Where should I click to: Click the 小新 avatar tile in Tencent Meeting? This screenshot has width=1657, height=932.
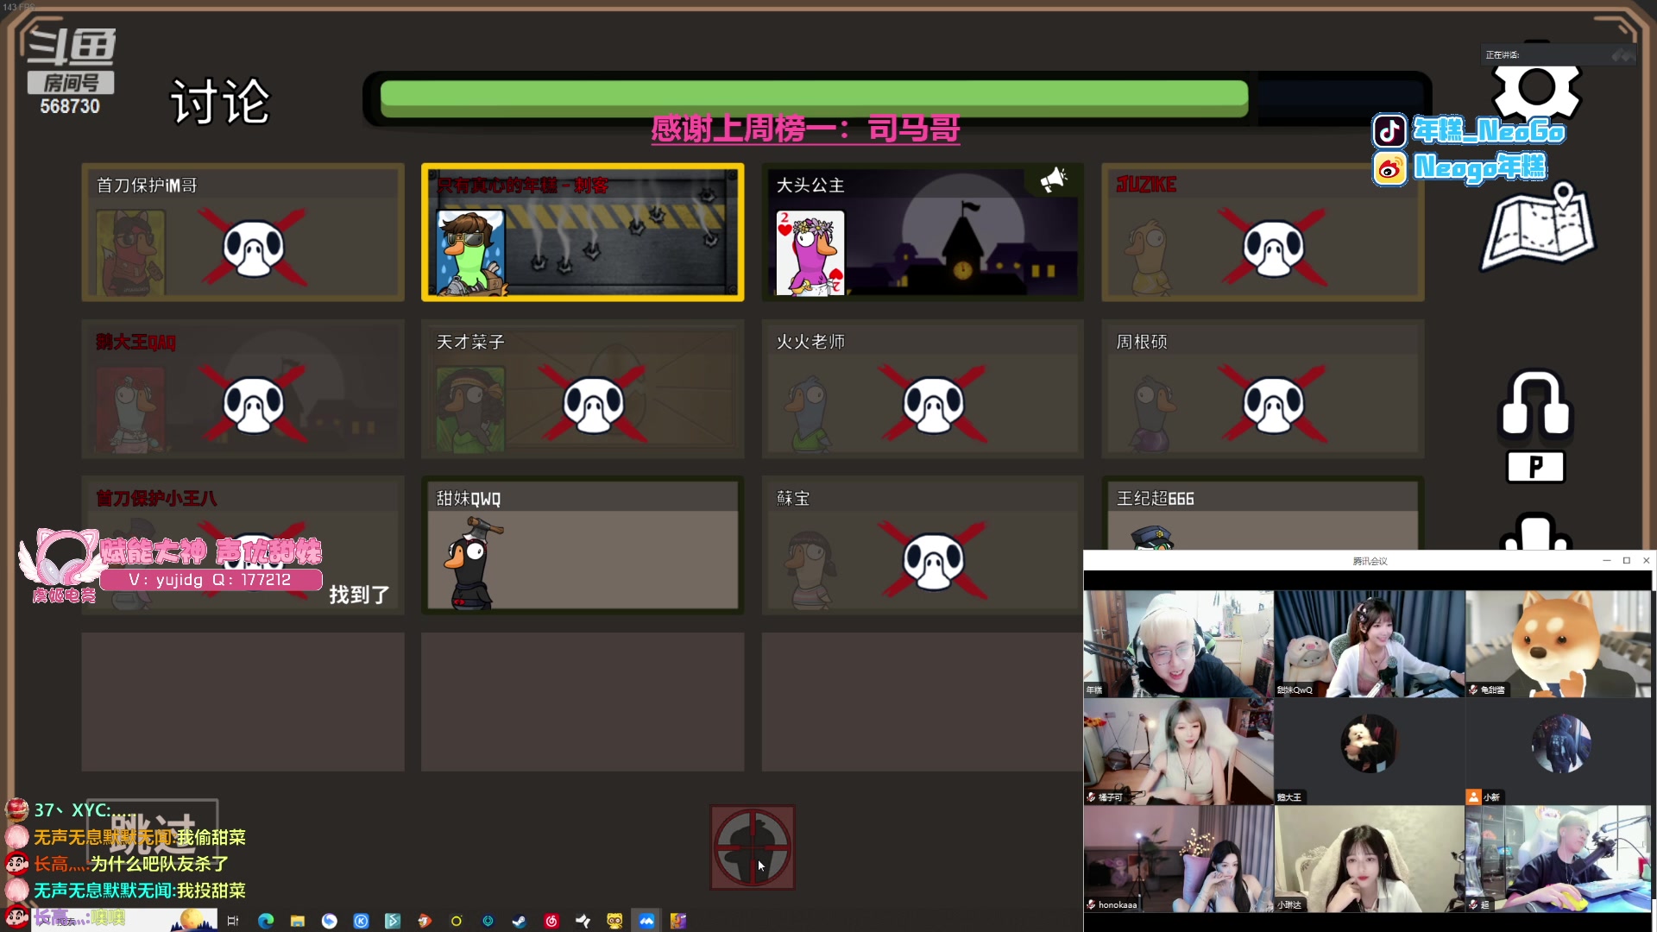click(x=1559, y=752)
